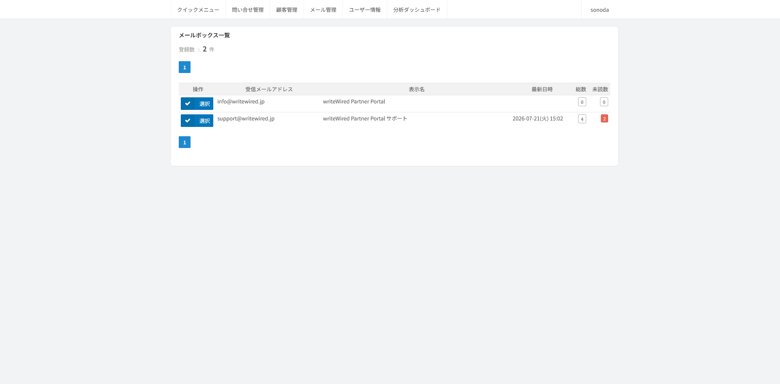The image size is (780, 384).
Task: Open the ユーザー情報 menu
Action: click(365, 10)
